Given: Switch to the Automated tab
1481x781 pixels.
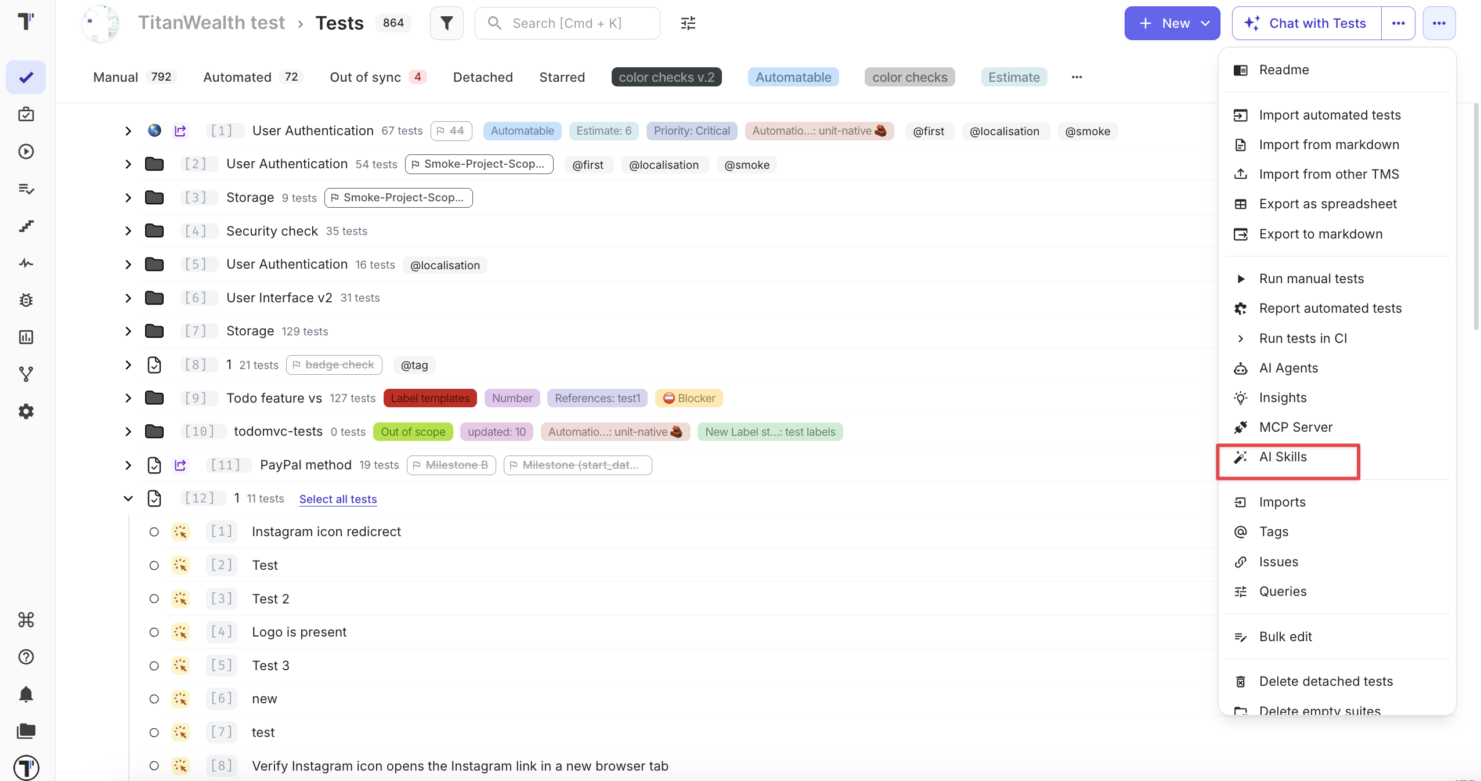Looking at the screenshot, I should pos(253,77).
